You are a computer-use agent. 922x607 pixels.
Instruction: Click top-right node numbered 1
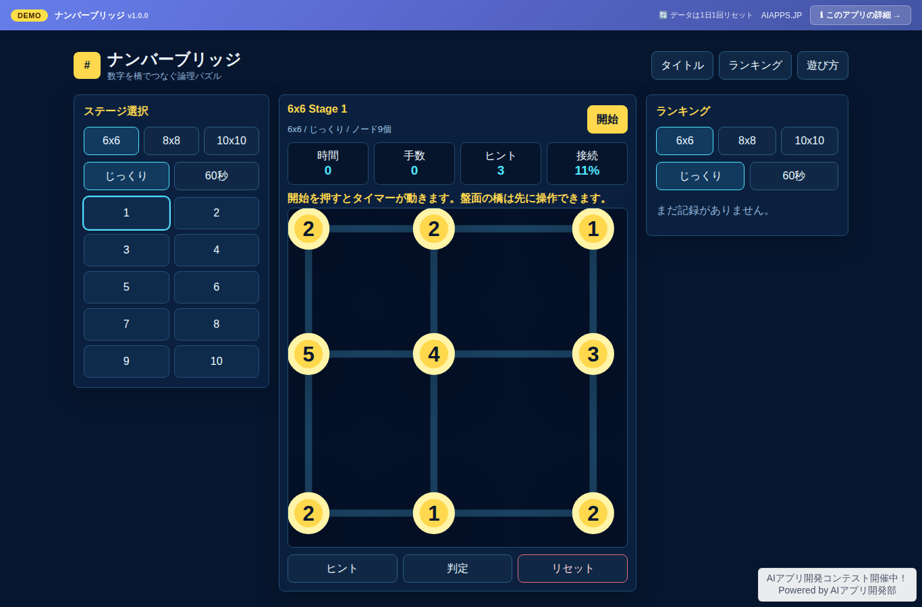593,229
